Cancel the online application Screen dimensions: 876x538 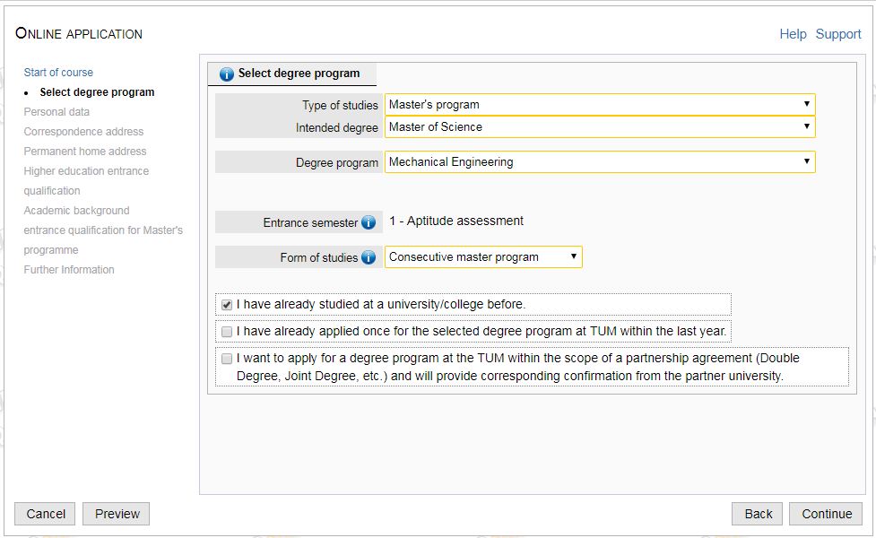point(46,514)
